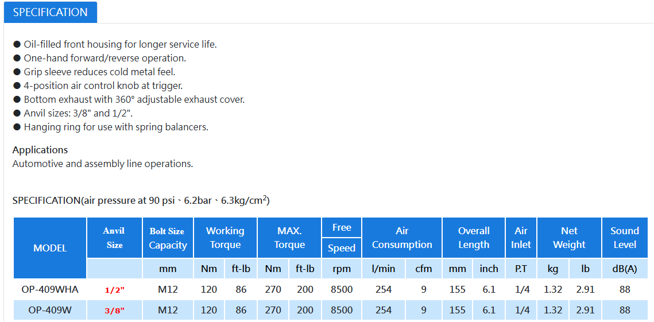This screenshot has height=322, width=654.
Task: Click sound level 88 in OP-409W row
Action: (x=625, y=311)
